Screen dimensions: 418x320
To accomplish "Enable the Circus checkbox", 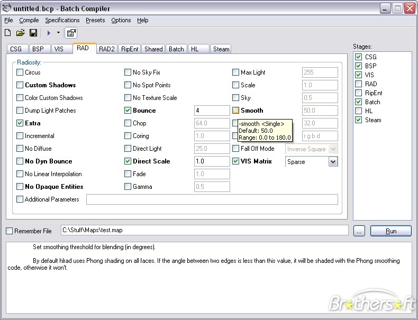I will 20,72.
